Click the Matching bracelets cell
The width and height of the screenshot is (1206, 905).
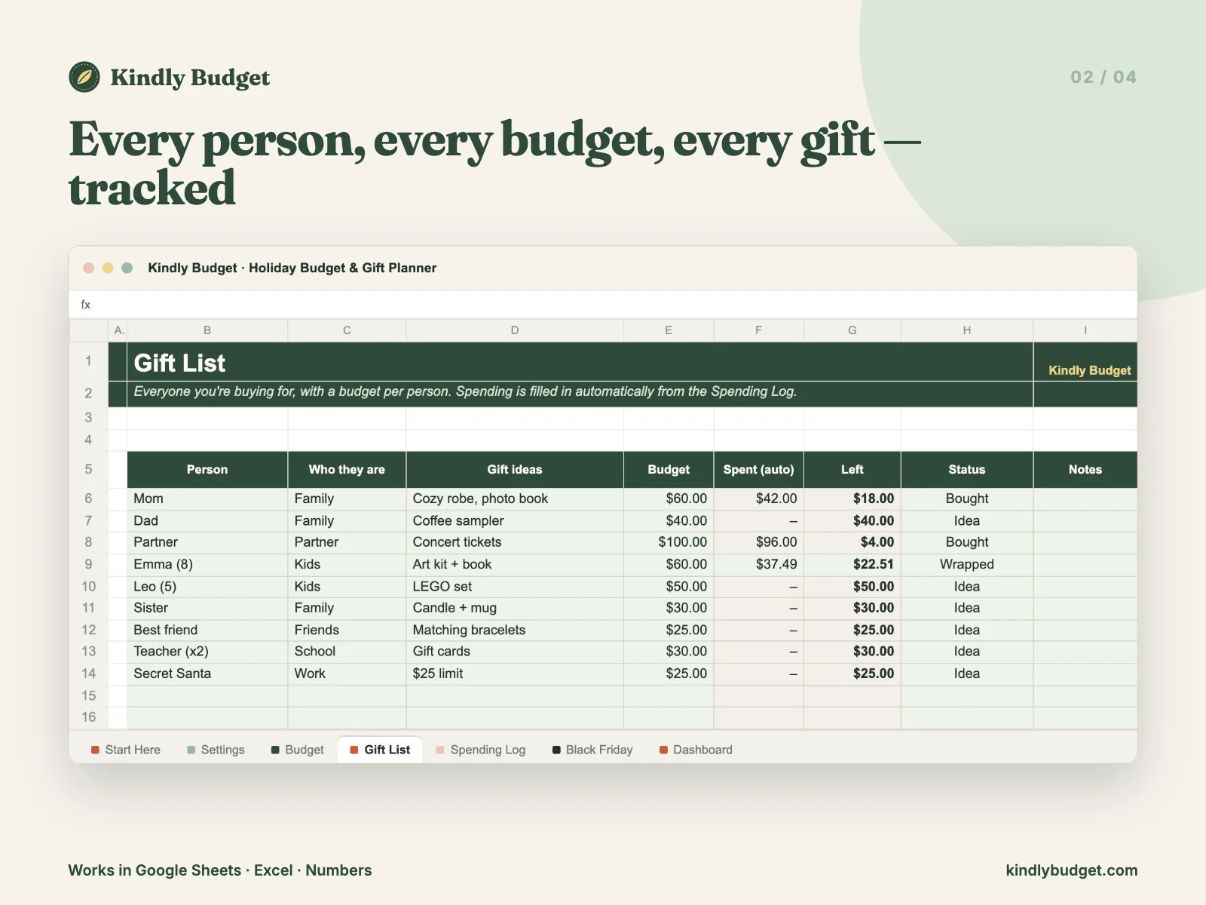click(x=515, y=630)
